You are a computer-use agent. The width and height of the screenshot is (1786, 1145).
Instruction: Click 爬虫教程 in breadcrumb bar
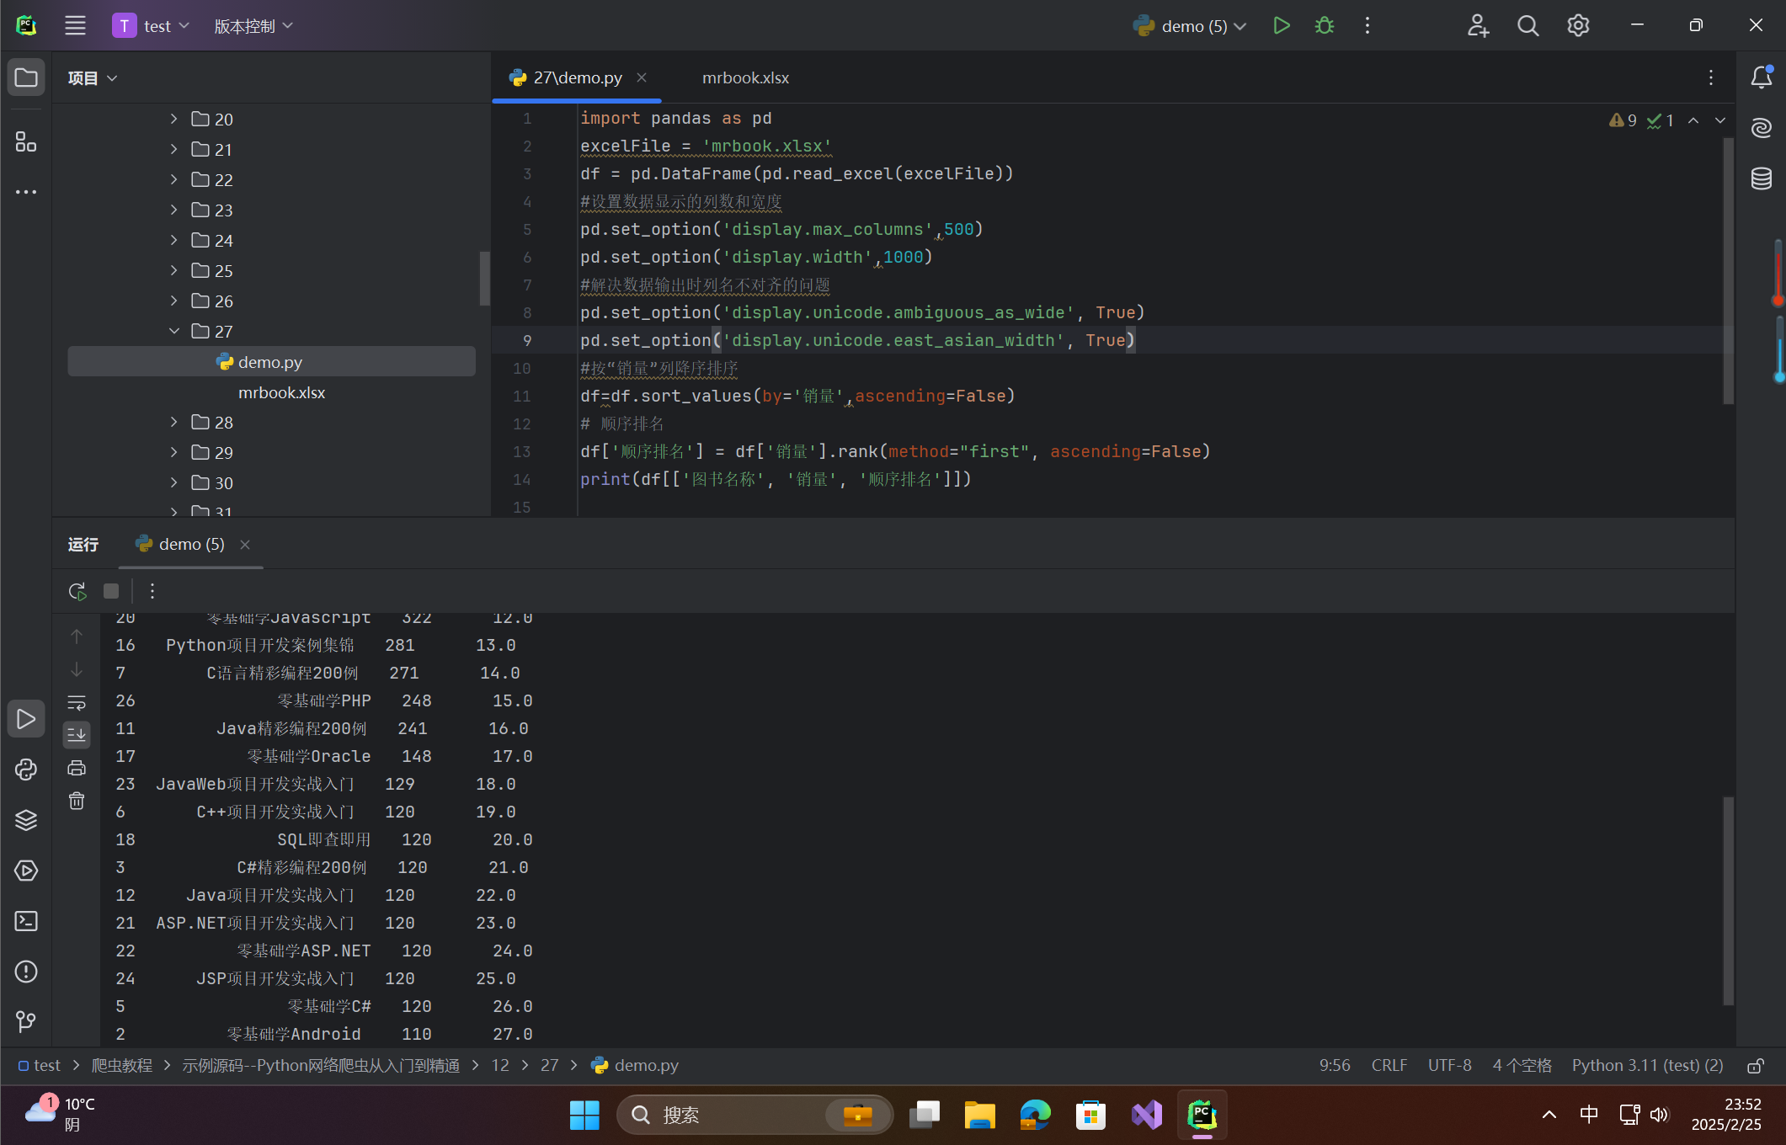pos(122,1065)
